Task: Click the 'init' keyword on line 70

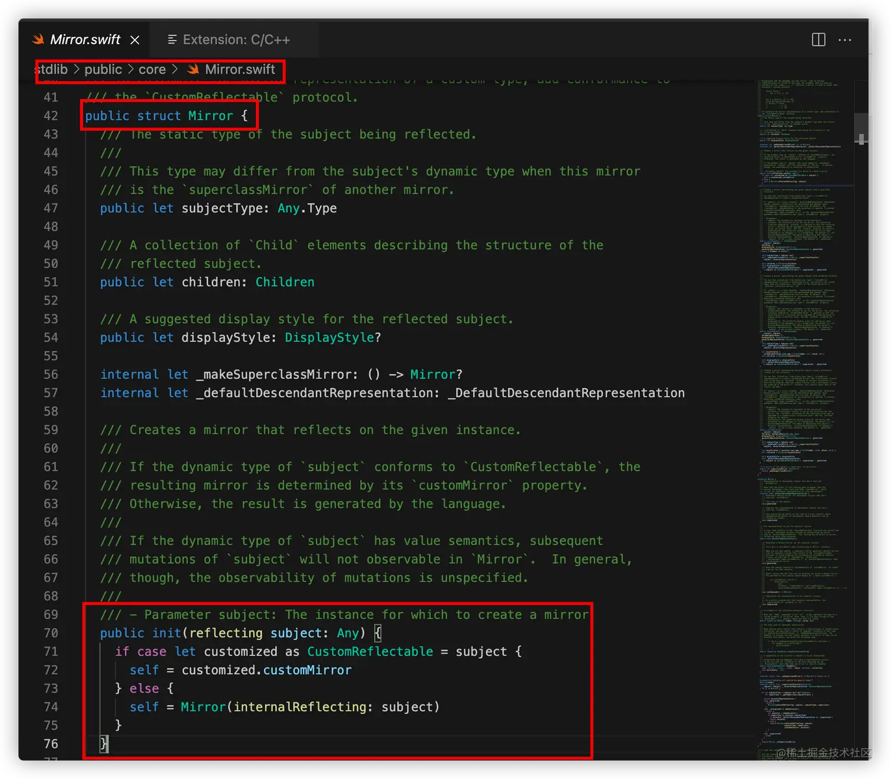Action: (167, 633)
